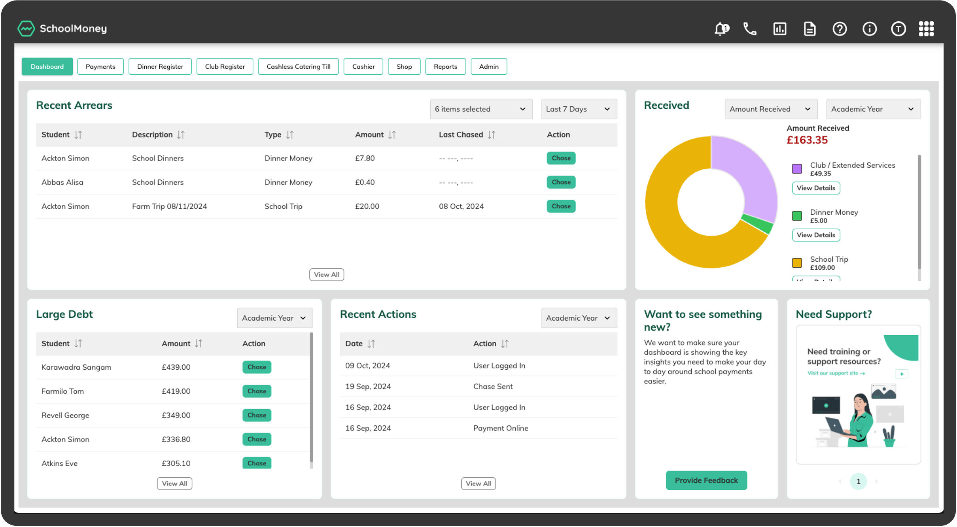The height and width of the screenshot is (527, 957).
Task: Click the green Dinner Money swatch
Action: (x=797, y=216)
